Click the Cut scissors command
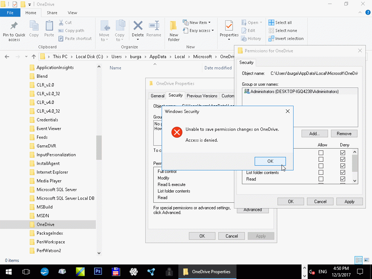The height and width of the screenshot is (279, 372). tap(65, 23)
